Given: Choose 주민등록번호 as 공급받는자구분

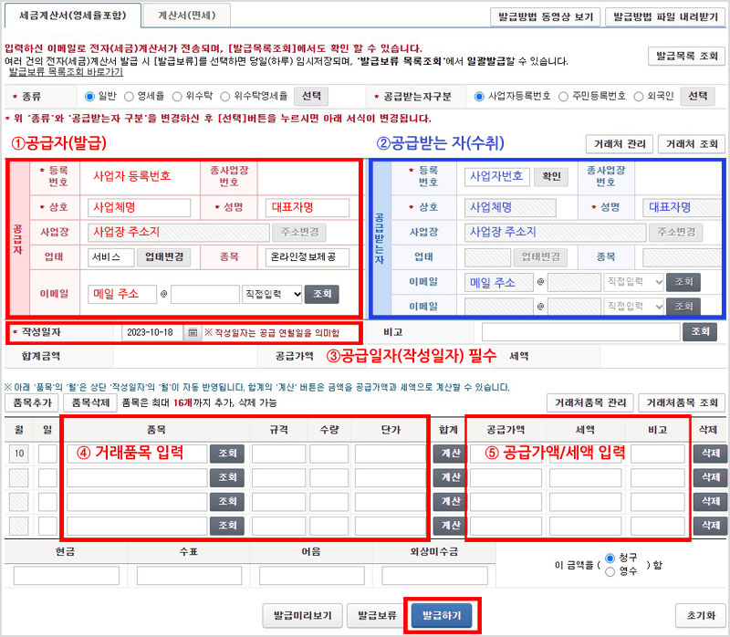Looking at the screenshot, I should [x=564, y=97].
